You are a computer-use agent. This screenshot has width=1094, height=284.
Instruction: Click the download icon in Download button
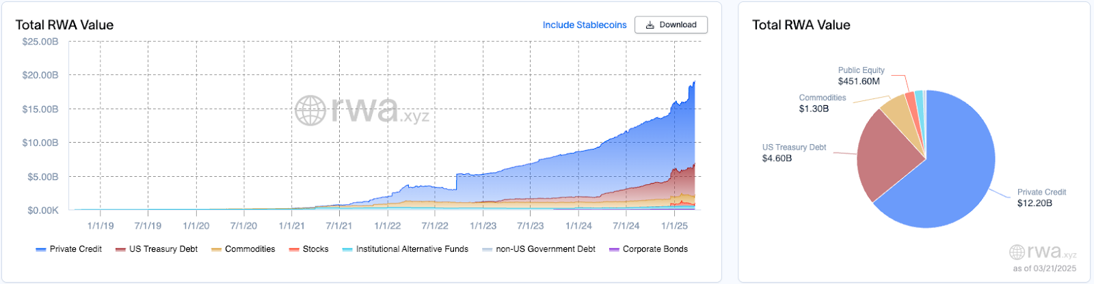(x=650, y=25)
